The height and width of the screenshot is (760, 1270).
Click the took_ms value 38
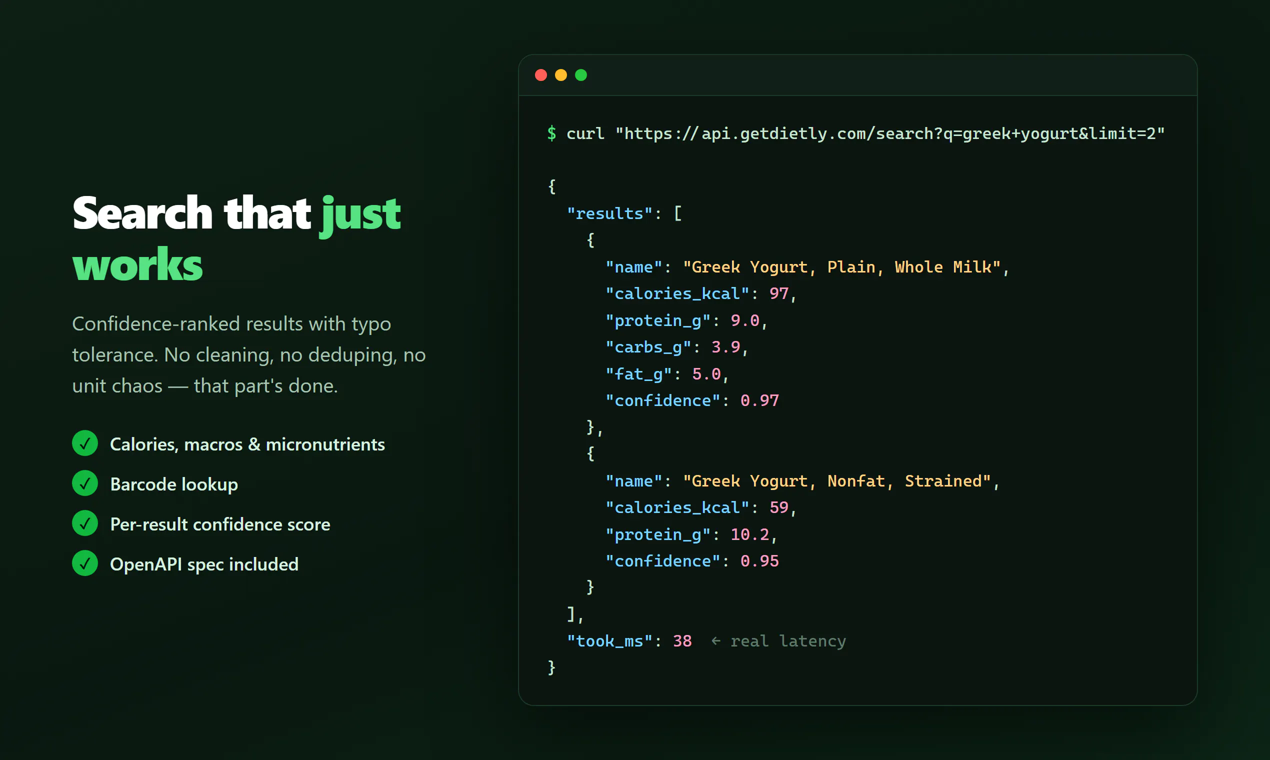(682, 641)
